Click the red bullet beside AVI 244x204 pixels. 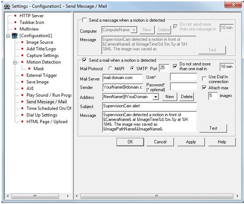[x=22, y=89]
